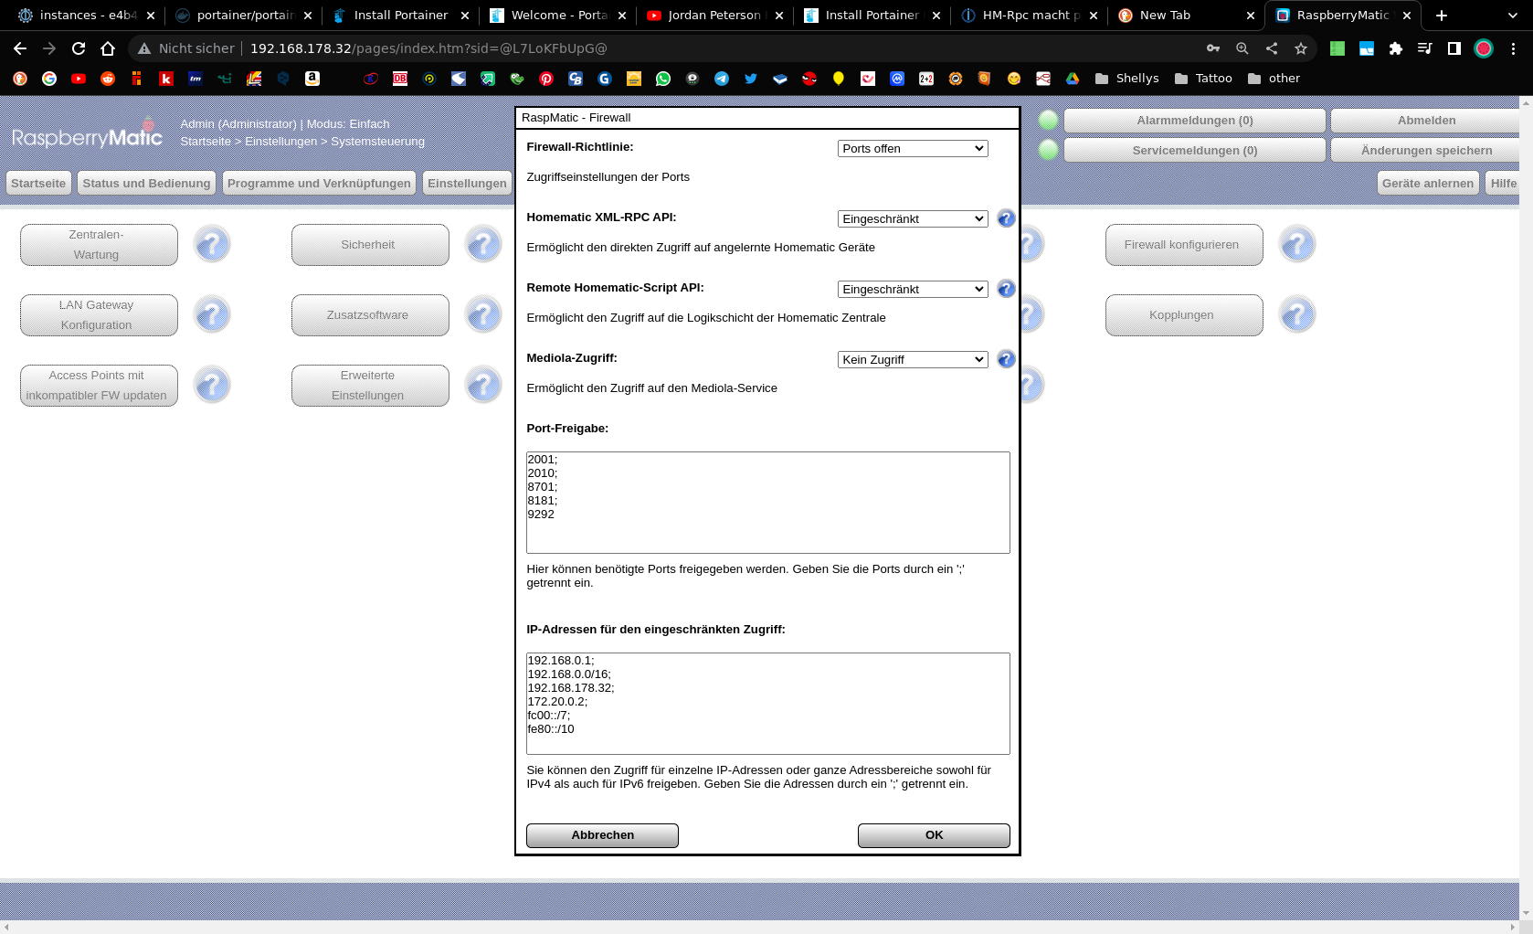The width and height of the screenshot is (1533, 934).
Task: Switch to the HM-Rpc macht browser tab
Action: click(1029, 16)
